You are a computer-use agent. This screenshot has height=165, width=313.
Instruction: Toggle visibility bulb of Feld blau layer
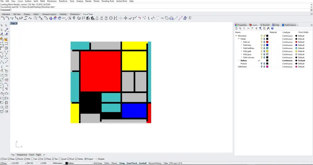262,45
